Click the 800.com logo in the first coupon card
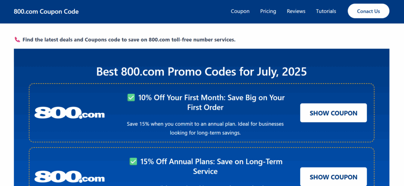 click(x=69, y=113)
